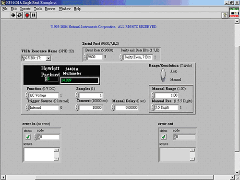240x180 pixels.
Task: Click the Manual Res. stepper arrows
Action: click(153, 107)
